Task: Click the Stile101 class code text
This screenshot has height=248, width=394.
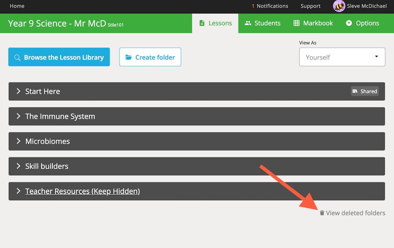Action: (x=116, y=25)
